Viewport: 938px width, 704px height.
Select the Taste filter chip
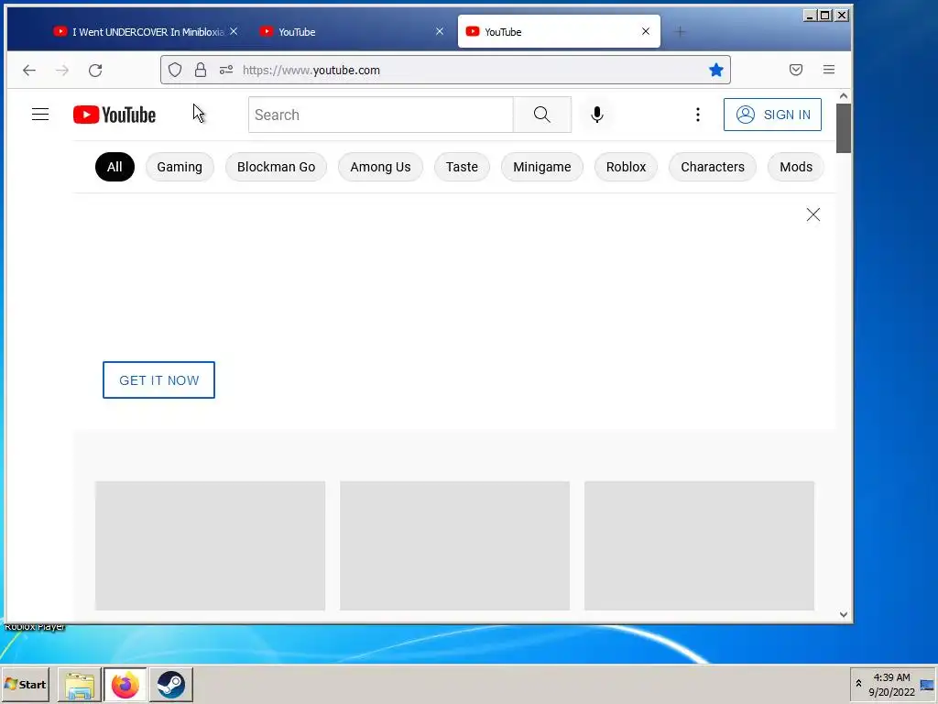(x=462, y=167)
